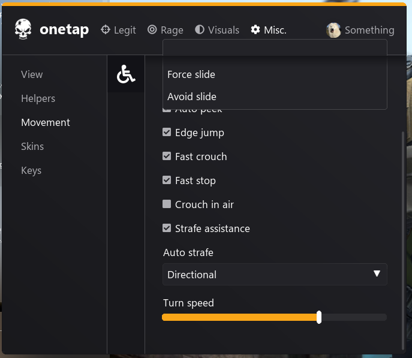Click the user avatar picture
Image resolution: width=412 pixels, height=358 pixels.
coord(333,30)
